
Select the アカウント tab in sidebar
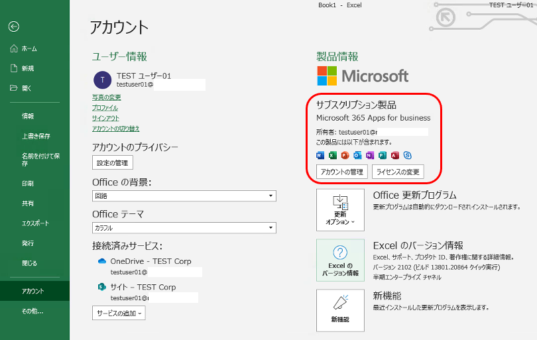[34, 291]
